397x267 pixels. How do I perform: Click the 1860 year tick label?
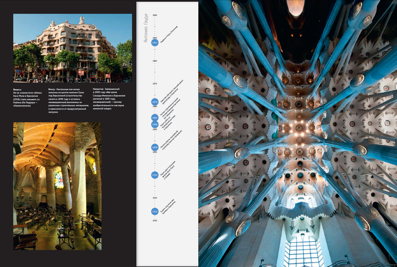point(155,61)
